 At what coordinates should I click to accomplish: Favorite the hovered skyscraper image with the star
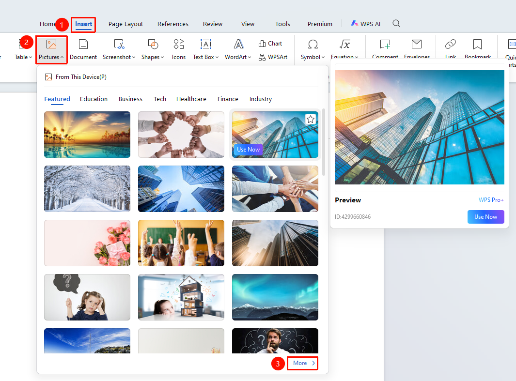point(310,119)
